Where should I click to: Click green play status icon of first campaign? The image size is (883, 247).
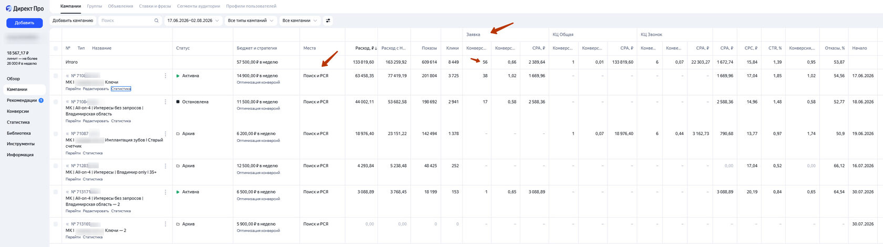click(178, 76)
